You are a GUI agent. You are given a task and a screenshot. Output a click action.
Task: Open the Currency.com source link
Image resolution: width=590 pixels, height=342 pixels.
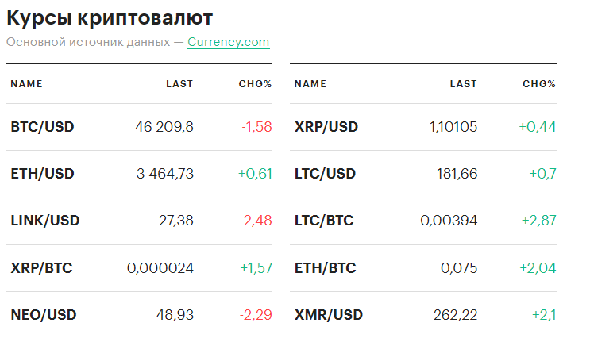coord(228,42)
